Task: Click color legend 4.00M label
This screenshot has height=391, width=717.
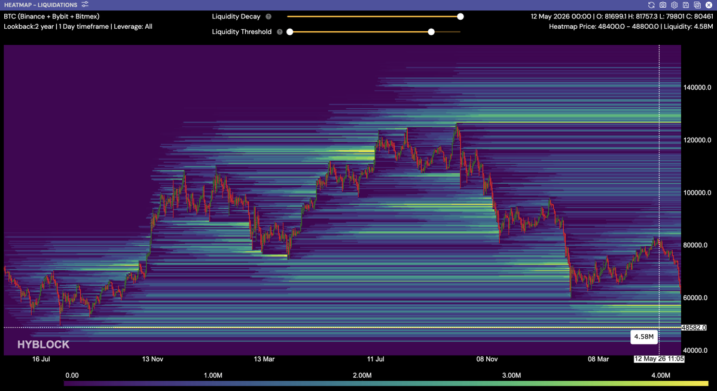Action: click(x=661, y=375)
